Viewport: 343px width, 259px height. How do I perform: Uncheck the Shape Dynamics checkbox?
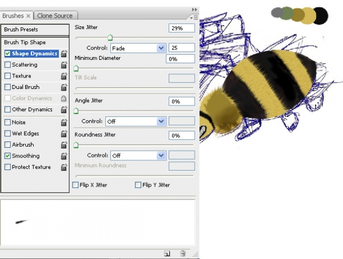point(7,54)
